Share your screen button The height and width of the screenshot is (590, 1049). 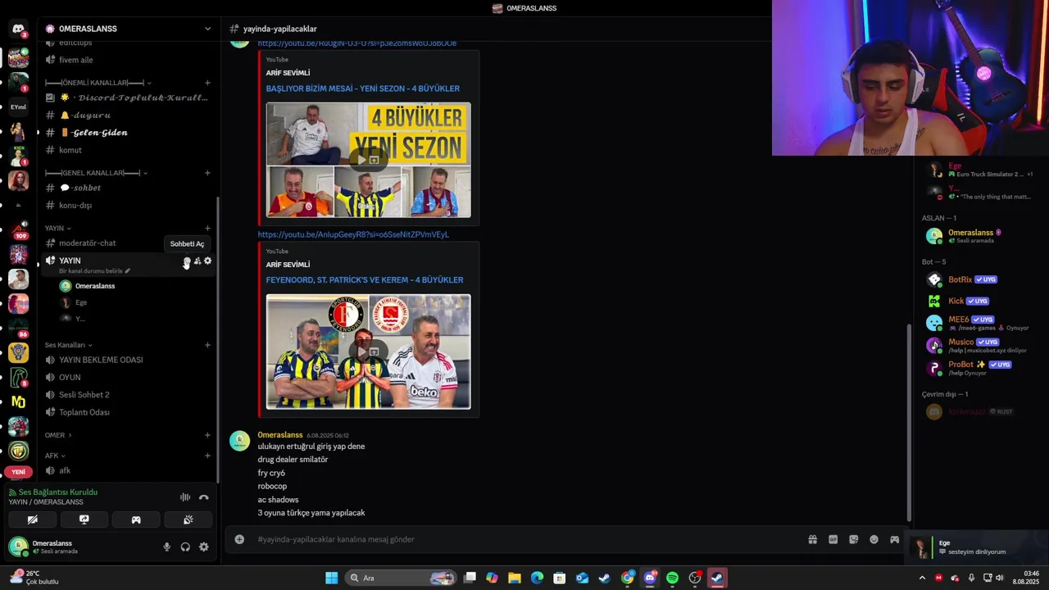pyautogui.click(x=84, y=520)
